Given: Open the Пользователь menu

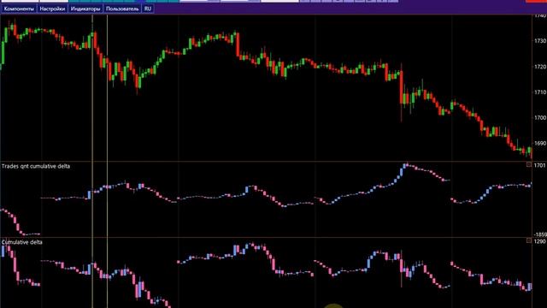Looking at the screenshot, I should click(x=122, y=9).
